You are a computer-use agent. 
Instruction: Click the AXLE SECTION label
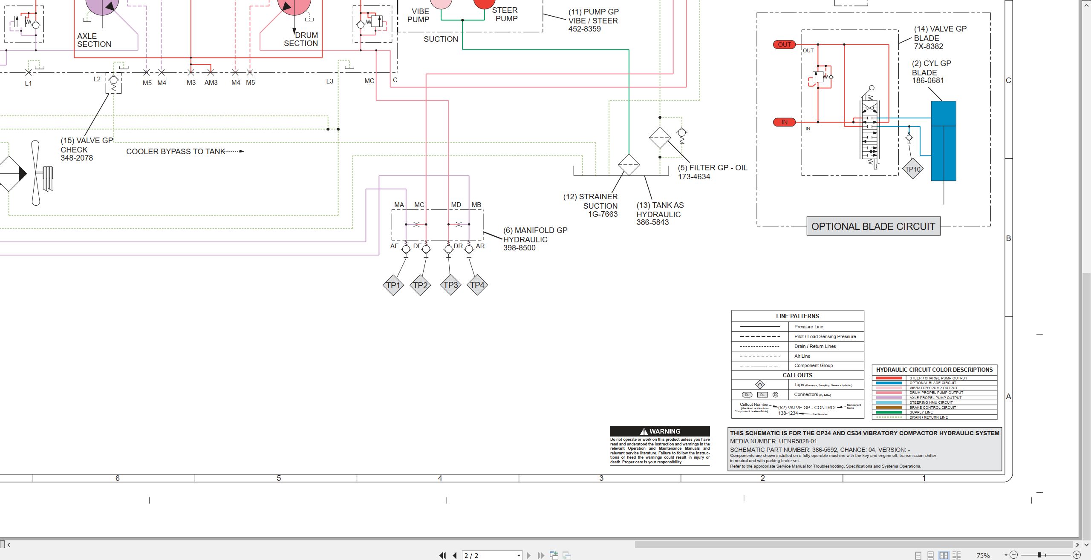coord(94,40)
